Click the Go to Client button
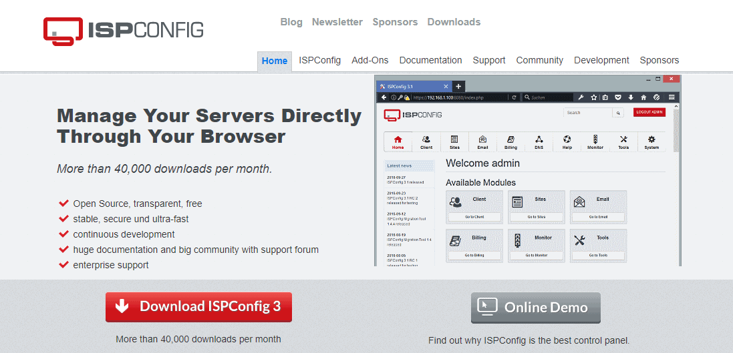Screen dimensions: 733x353 [474, 217]
